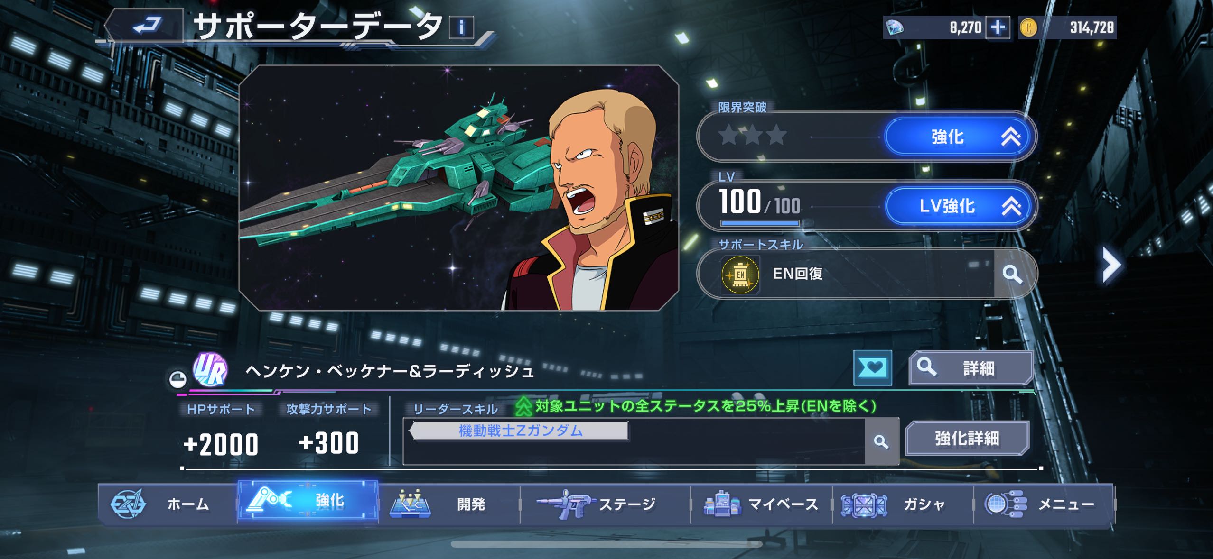Screen dimensions: 1213x559
Task: Open the 詳細 details button
Action: (971, 368)
